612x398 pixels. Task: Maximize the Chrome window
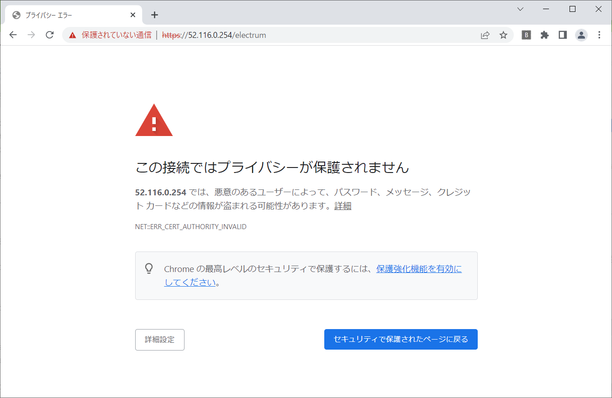(572, 9)
